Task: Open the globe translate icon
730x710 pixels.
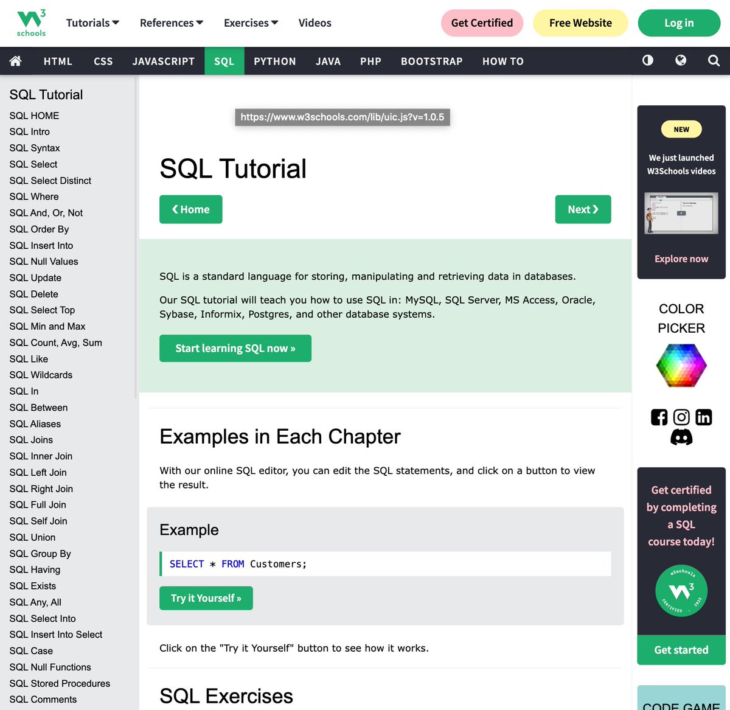Action: coord(681,60)
